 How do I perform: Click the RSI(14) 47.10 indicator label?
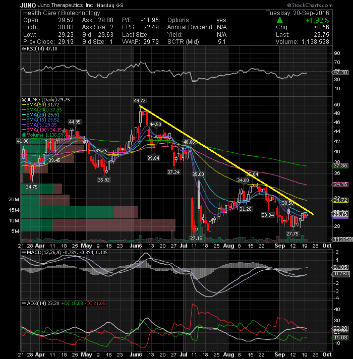tap(42, 49)
